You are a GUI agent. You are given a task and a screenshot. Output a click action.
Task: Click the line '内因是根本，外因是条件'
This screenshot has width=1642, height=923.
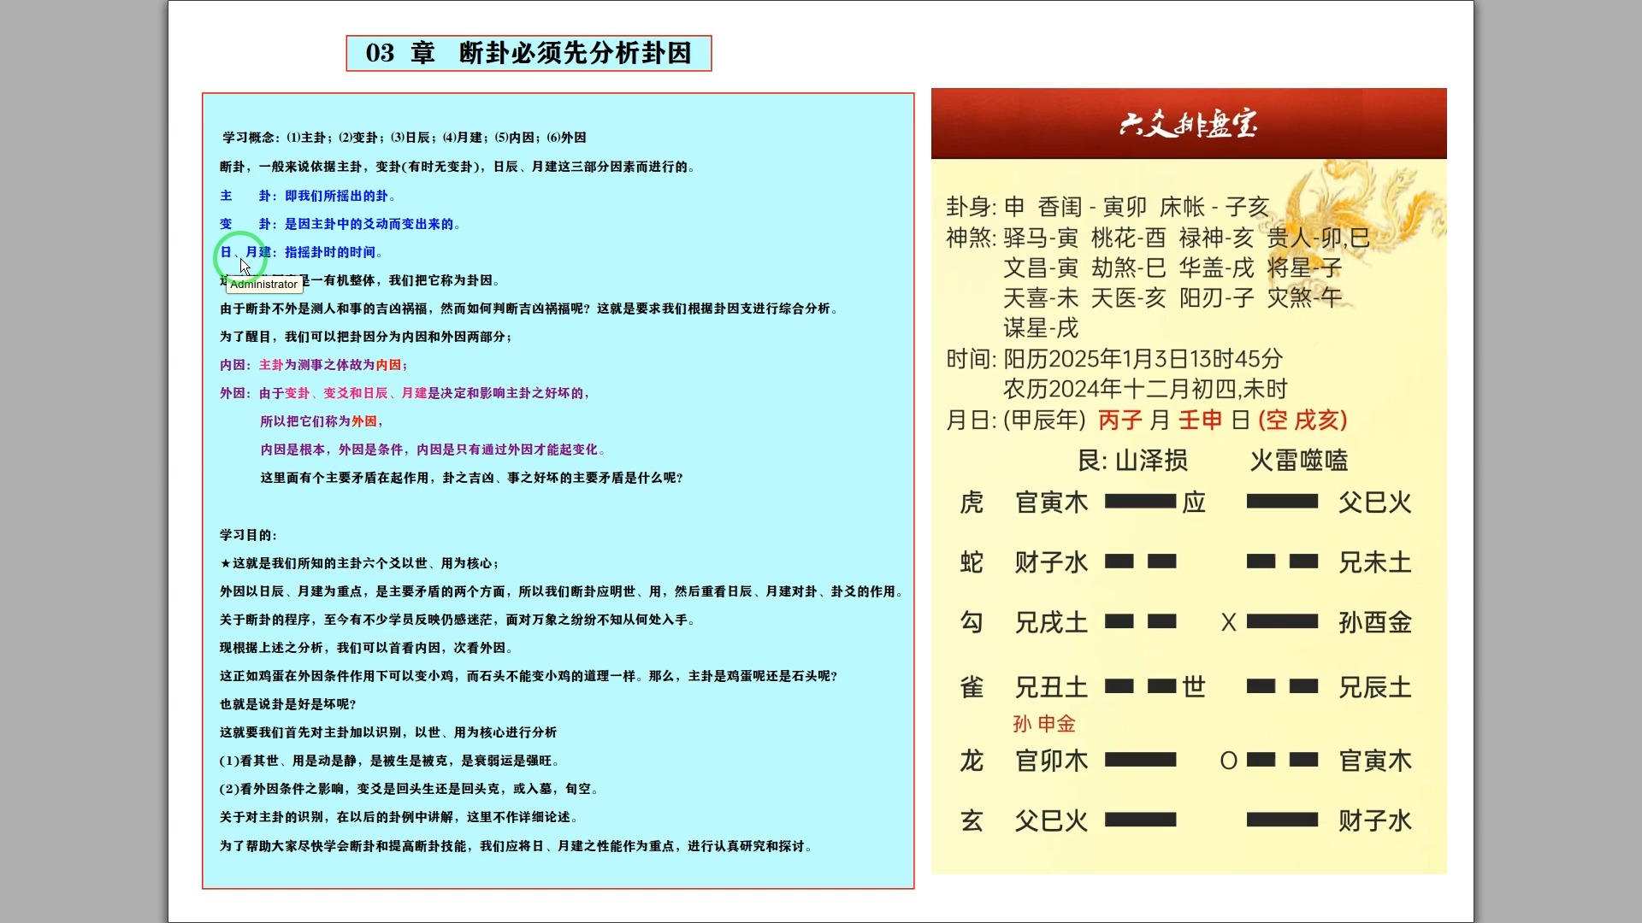pos(433,450)
